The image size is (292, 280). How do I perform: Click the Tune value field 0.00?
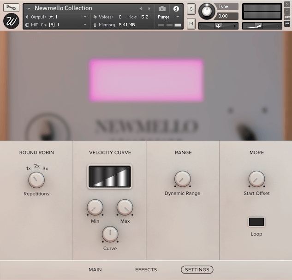226,16
